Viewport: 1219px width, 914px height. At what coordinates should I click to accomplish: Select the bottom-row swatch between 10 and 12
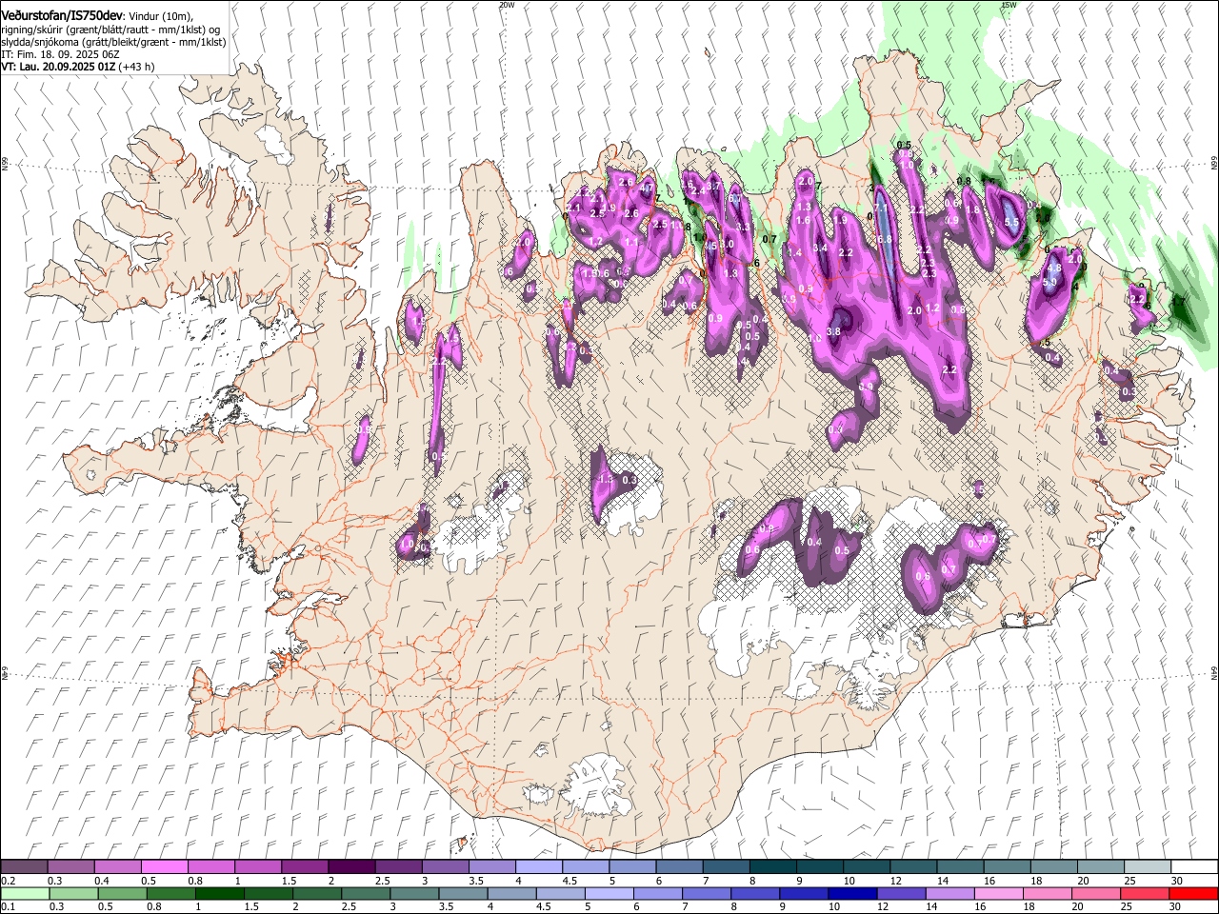(853, 893)
